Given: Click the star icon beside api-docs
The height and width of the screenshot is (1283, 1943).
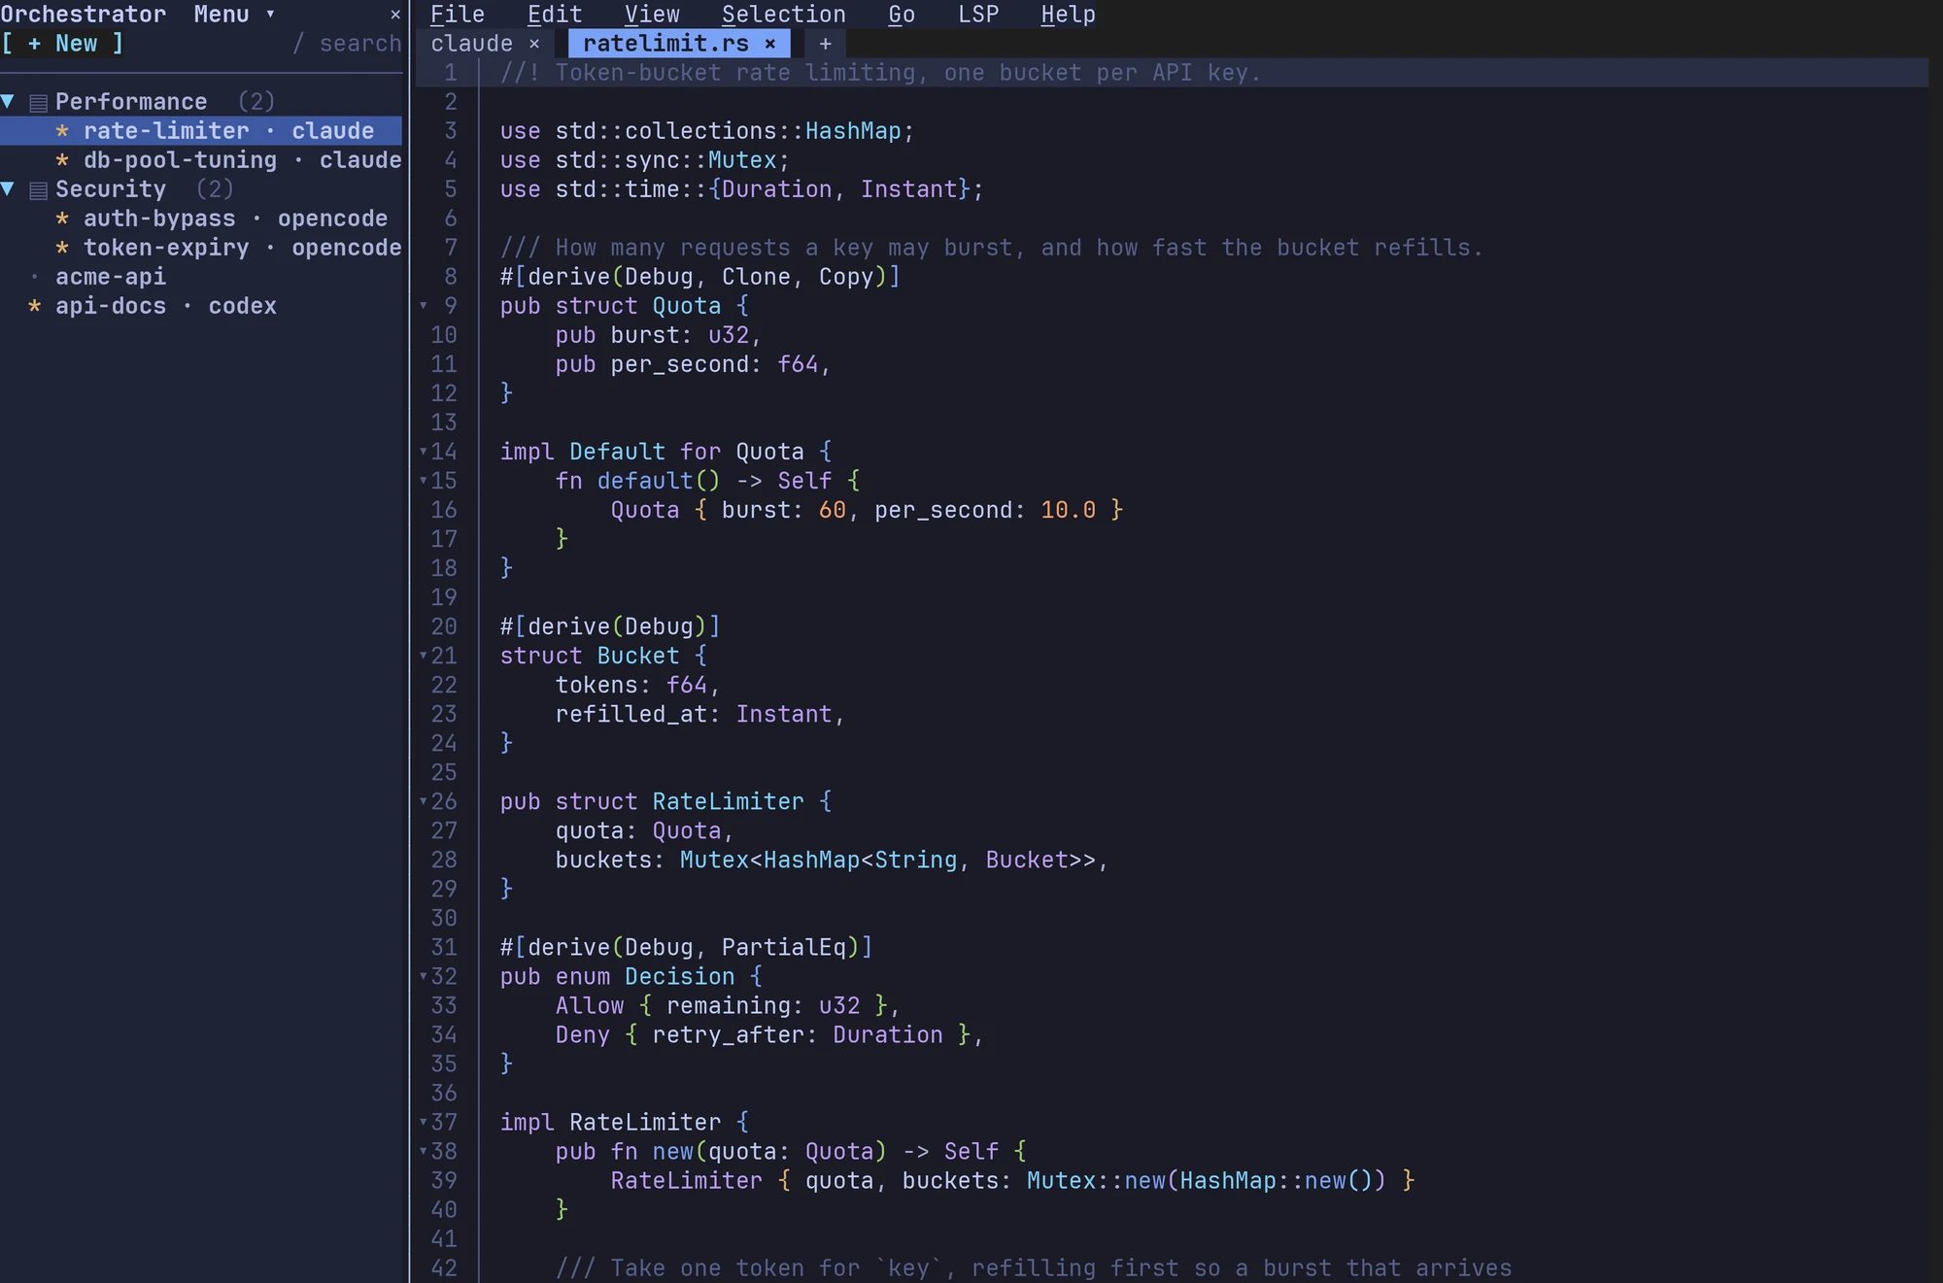Looking at the screenshot, I should pos(35,306).
